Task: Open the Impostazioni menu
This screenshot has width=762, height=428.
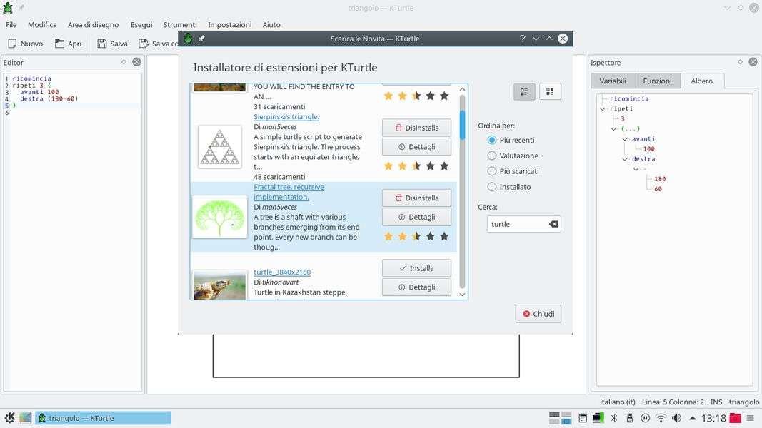Action: point(229,25)
